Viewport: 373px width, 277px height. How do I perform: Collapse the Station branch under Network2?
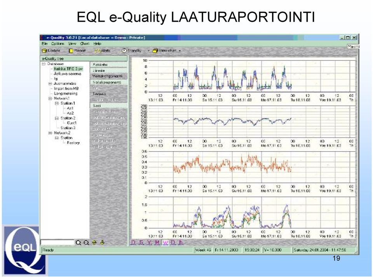pos(57,138)
